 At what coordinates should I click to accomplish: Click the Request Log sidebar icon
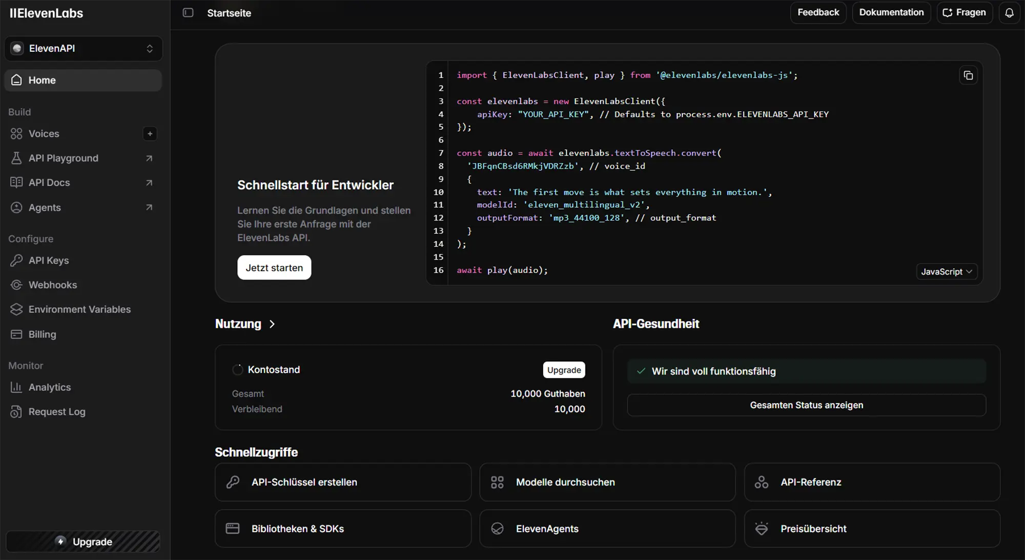click(x=16, y=412)
